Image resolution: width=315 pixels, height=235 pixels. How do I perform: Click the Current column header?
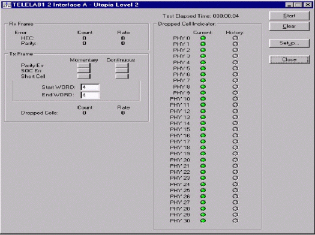[203, 32]
